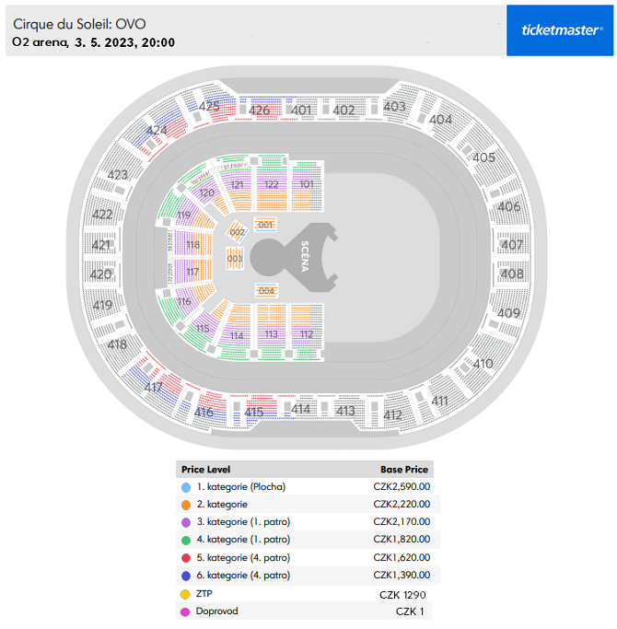
Task: Select upper section 407
Action: (511, 246)
